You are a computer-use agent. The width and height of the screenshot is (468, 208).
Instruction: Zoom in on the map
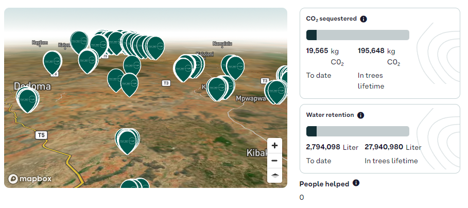(x=274, y=146)
